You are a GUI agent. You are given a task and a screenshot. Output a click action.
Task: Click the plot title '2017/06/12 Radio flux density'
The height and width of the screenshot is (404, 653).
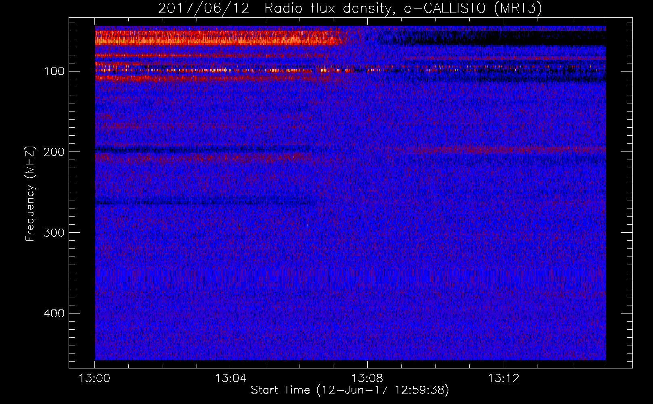350,8
